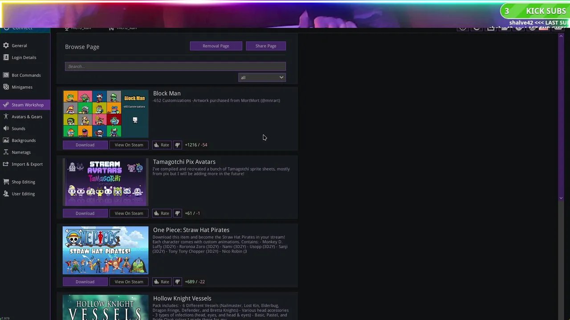Download the Block Man item
Image resolution: width=570 pixels, height=320 pixels.
tap(85, 145)
